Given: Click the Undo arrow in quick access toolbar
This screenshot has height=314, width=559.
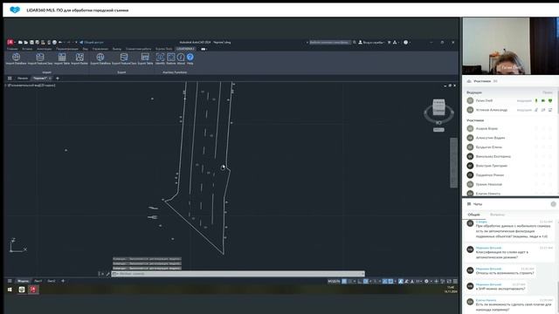Looking at the screenshot, I should tap(60, 43).
